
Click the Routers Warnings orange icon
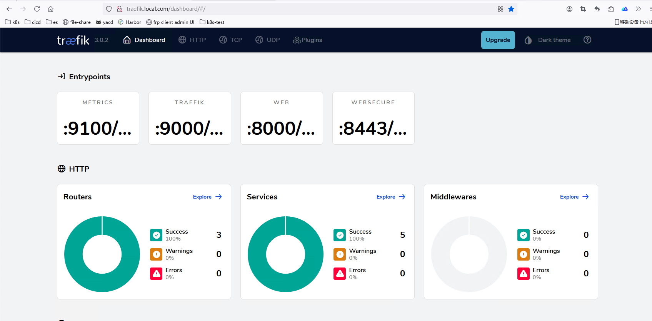tap(157, 254)
